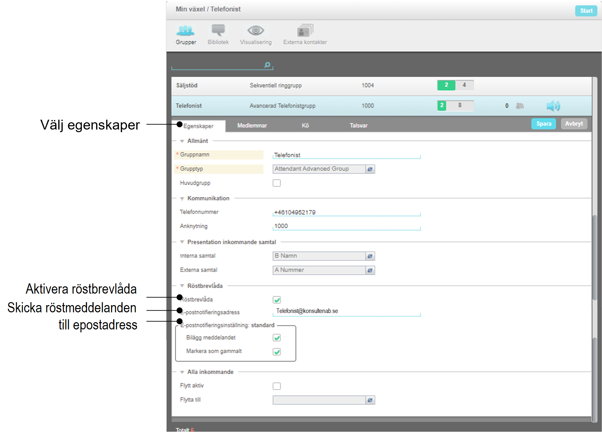Collapse Presentation inkommande samtal section
Image resolution: width=602 pixels, height=433 pixels.
coord(182,242)
